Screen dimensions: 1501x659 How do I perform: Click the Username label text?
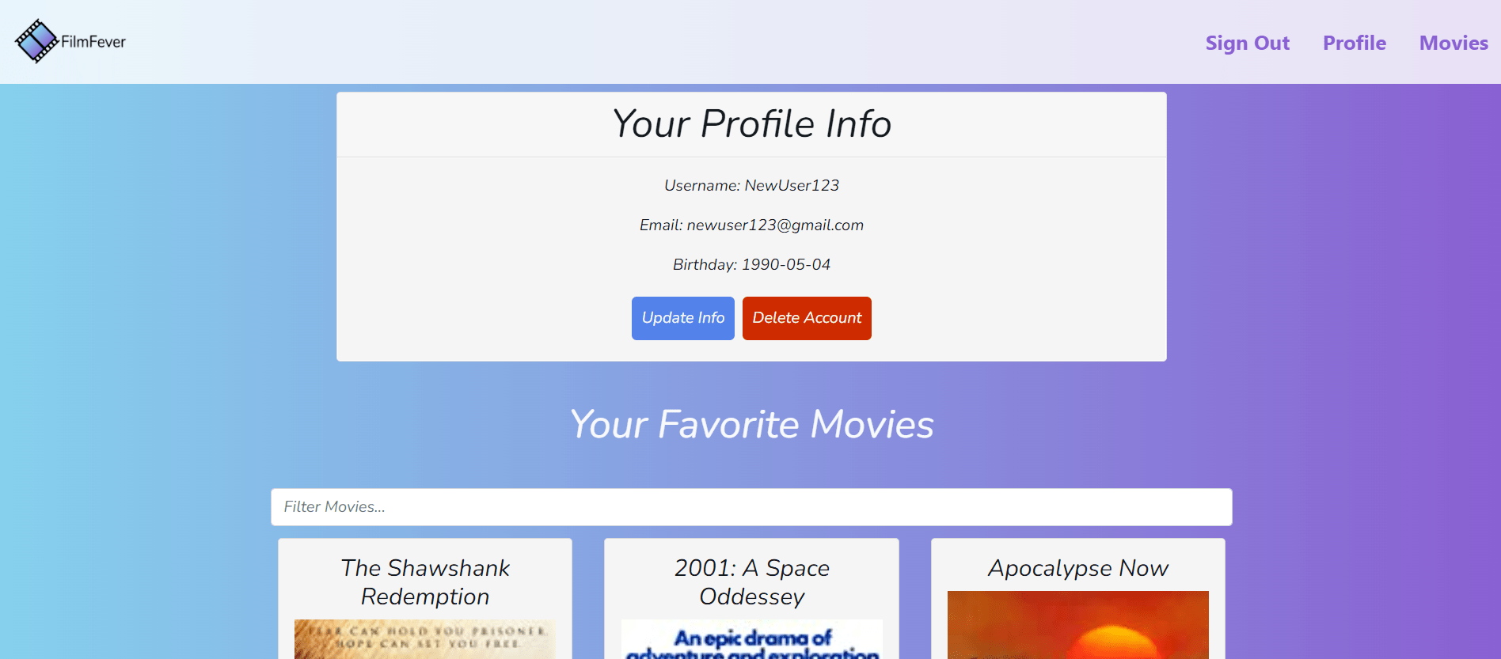pyautogui.click(x=701, y=185)
